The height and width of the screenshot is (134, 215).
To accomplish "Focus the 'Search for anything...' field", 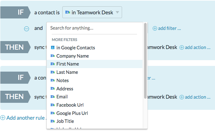I will tap(94, 28).
